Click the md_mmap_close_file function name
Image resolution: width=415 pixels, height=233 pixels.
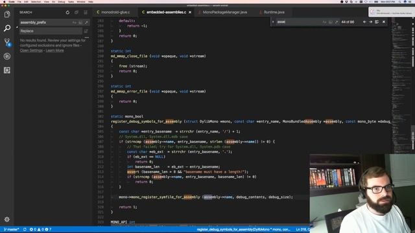[x=129, y=56]
